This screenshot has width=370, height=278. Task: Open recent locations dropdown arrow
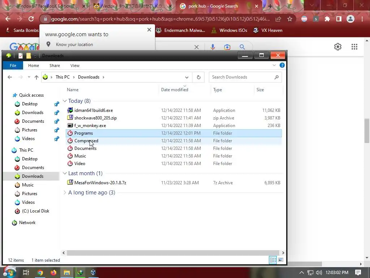29,77
